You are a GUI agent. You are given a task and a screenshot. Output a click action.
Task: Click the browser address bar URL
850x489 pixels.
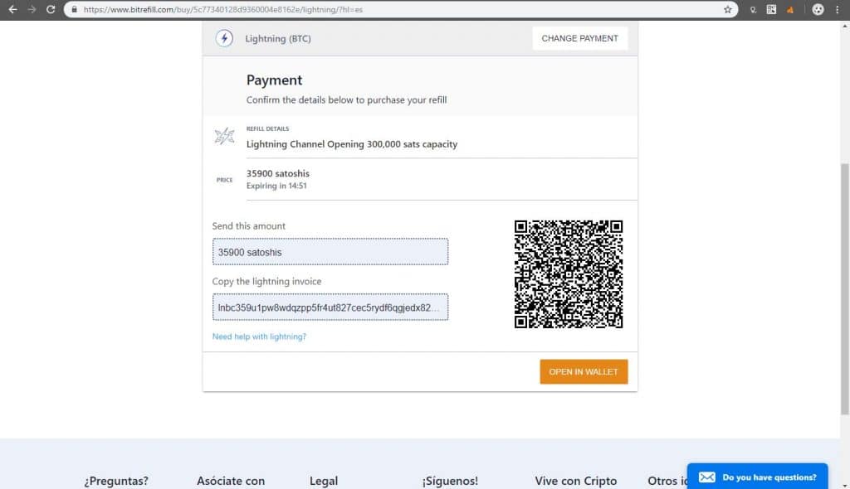point(222,9)
